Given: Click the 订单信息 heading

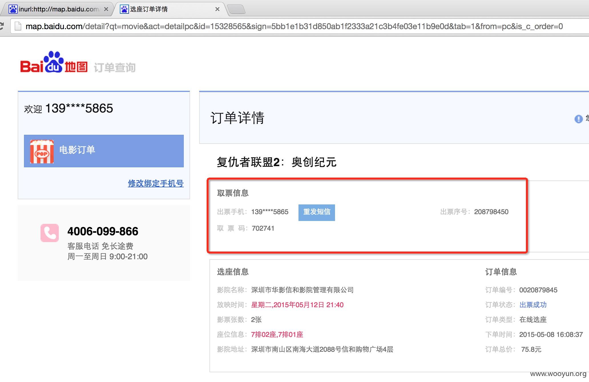Looking at the screenshot, I should click(501, 272).
